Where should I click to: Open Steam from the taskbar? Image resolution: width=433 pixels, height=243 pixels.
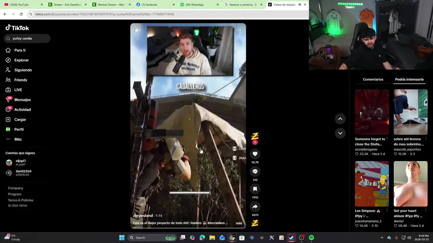click(291, 238)
